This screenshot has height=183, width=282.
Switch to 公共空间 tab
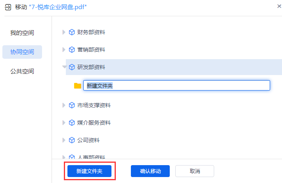coord(22,71)
